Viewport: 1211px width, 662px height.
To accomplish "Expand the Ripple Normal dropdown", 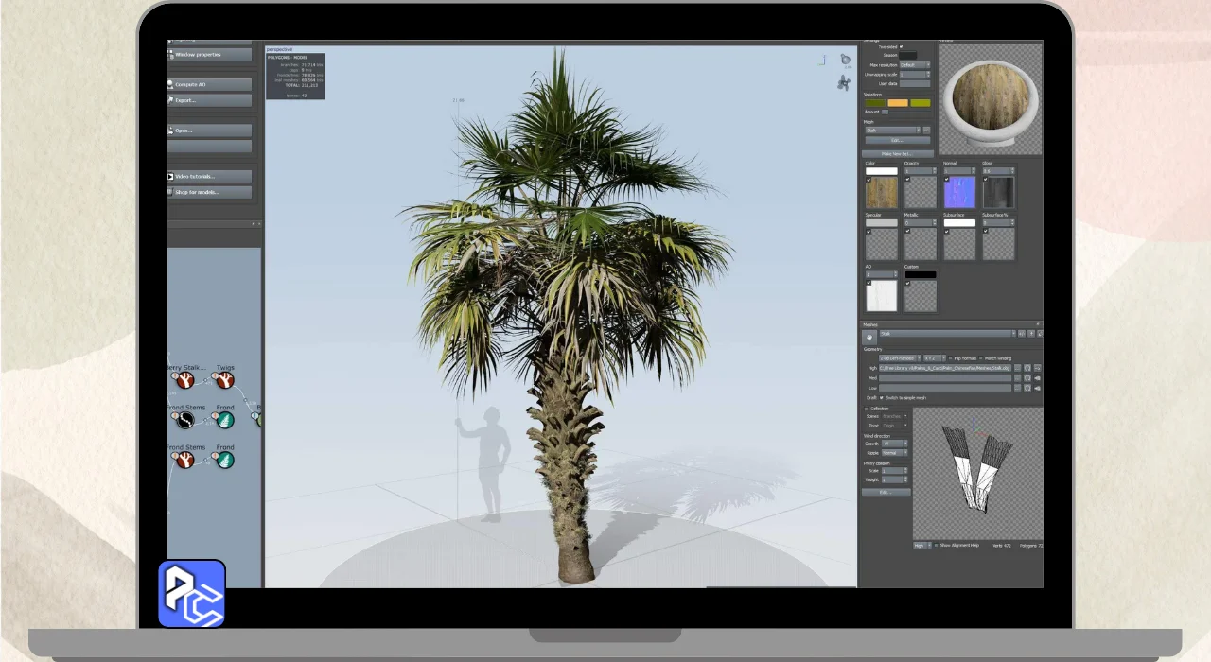I will tap(894, 453).
